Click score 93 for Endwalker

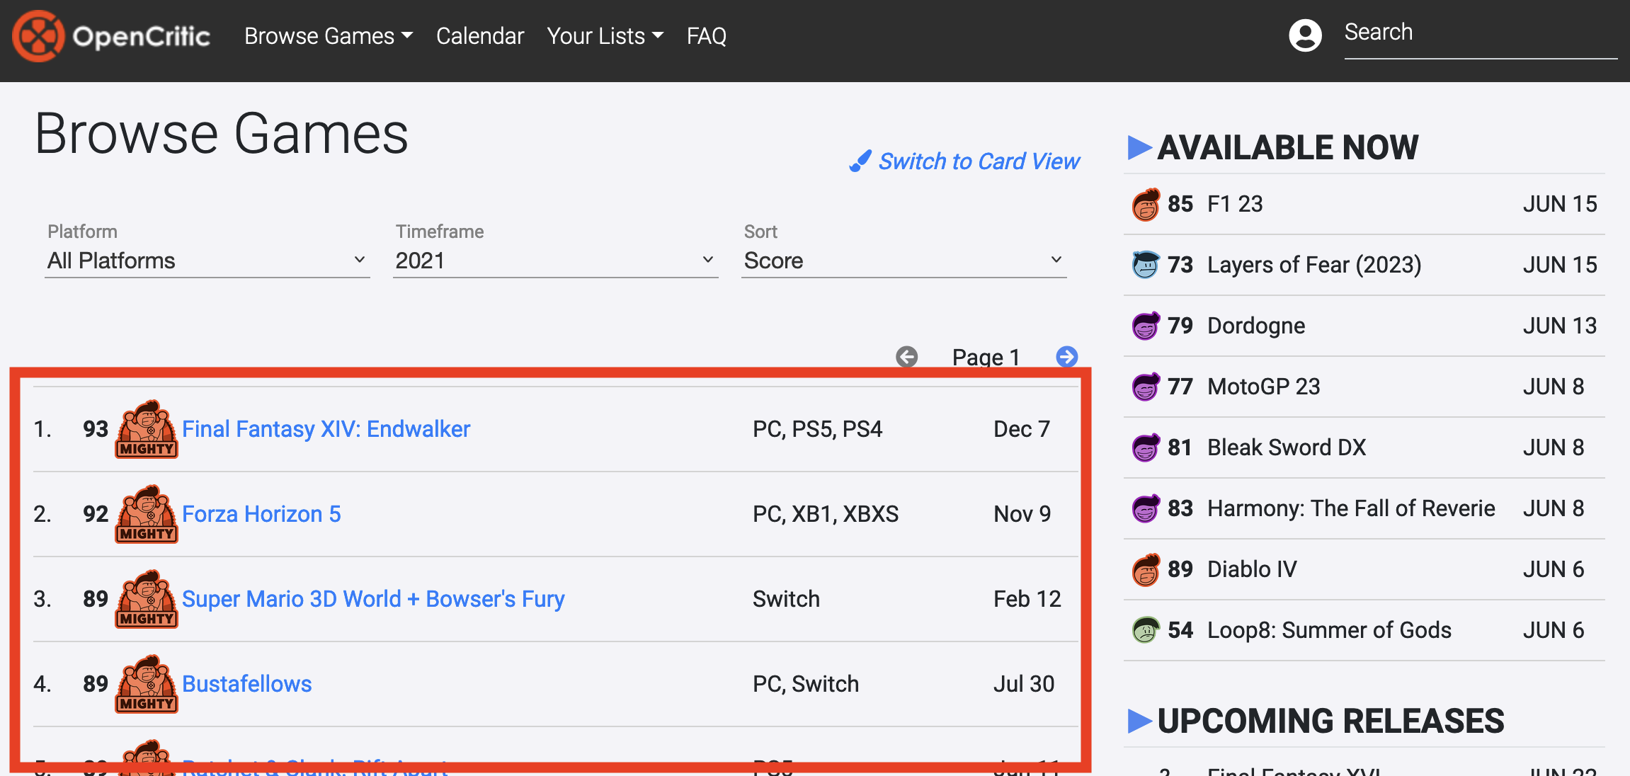coord(96,429)
